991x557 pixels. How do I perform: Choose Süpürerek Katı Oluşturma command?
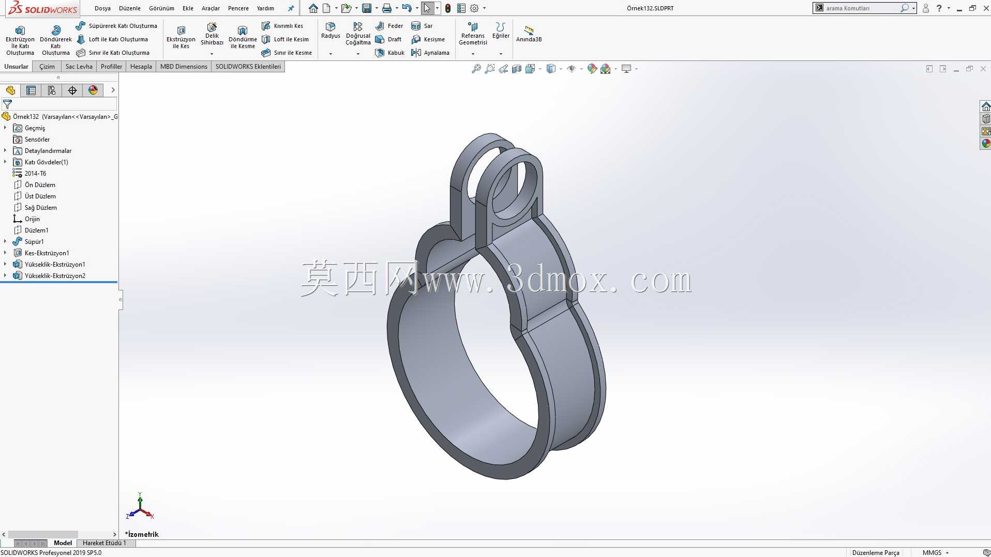[116, 26]
